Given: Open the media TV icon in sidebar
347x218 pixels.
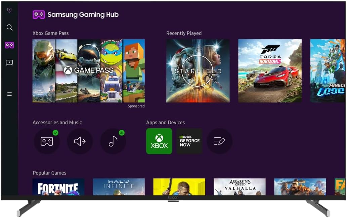Looking at the screenshot, I should (x=9, y=62).
